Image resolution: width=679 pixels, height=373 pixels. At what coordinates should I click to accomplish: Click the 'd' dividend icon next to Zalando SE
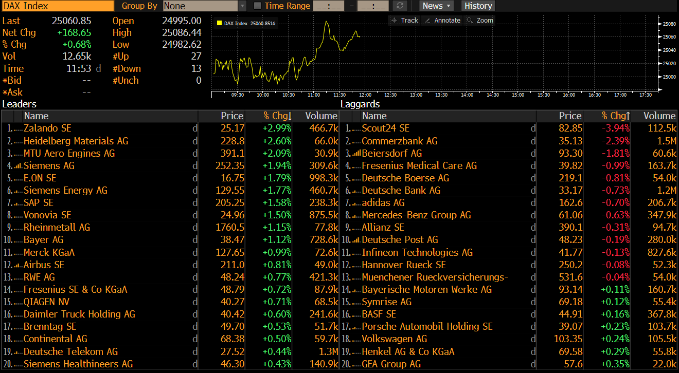(195, 128)
